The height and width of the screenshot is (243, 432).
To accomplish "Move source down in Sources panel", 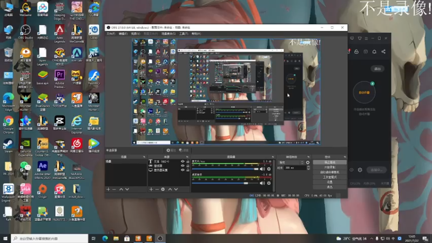I will 176,190.
